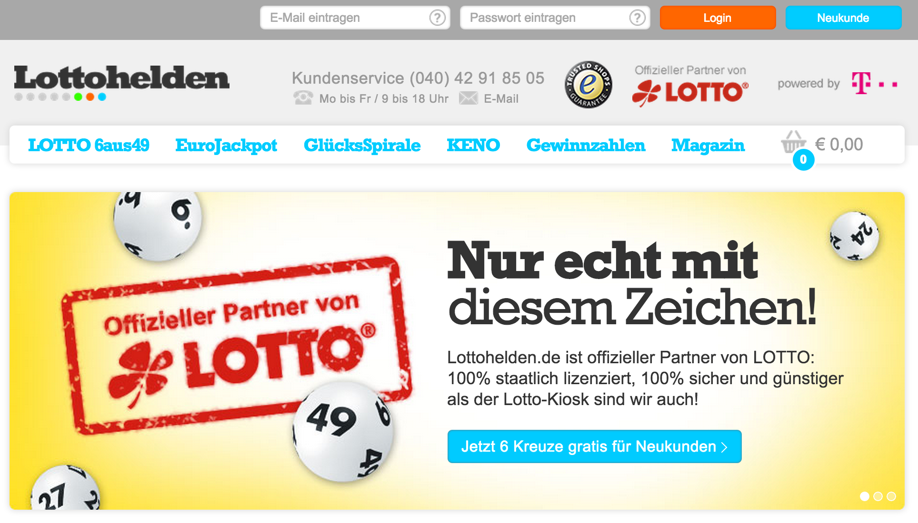Click the Lottohelden logo
This screenshot has height=523, width=918.
pos(121,83)
